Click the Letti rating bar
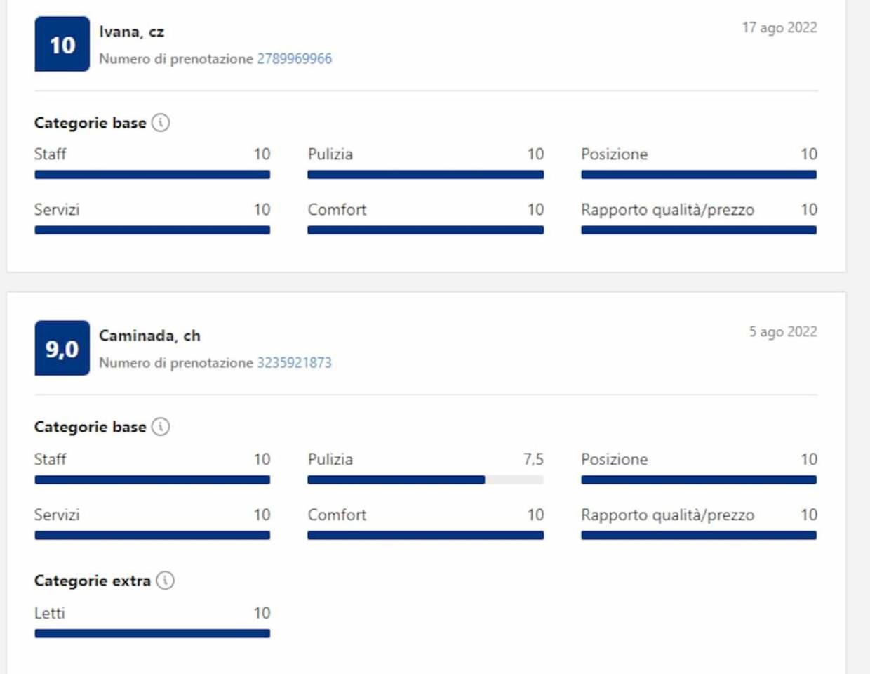 [x=152, y=633]
